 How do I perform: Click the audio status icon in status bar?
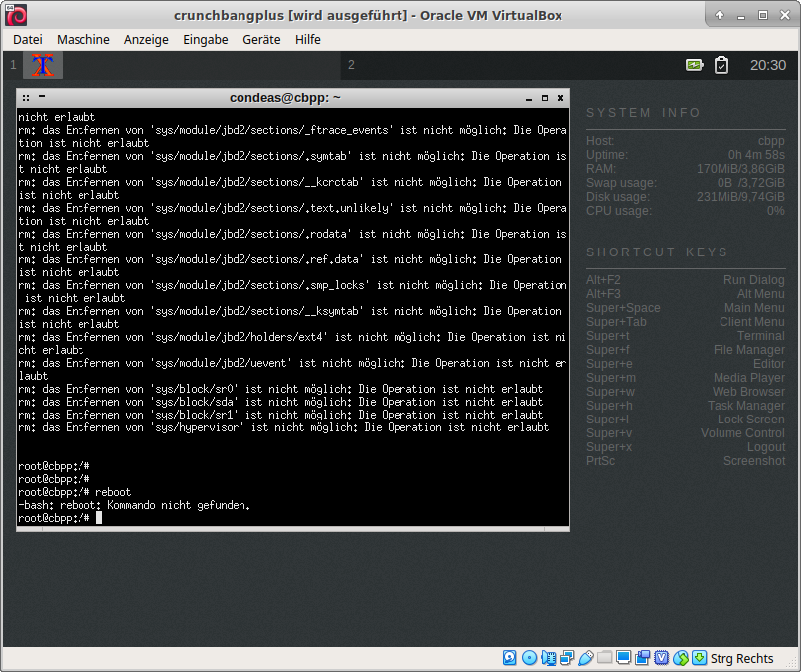coord(548,658)
